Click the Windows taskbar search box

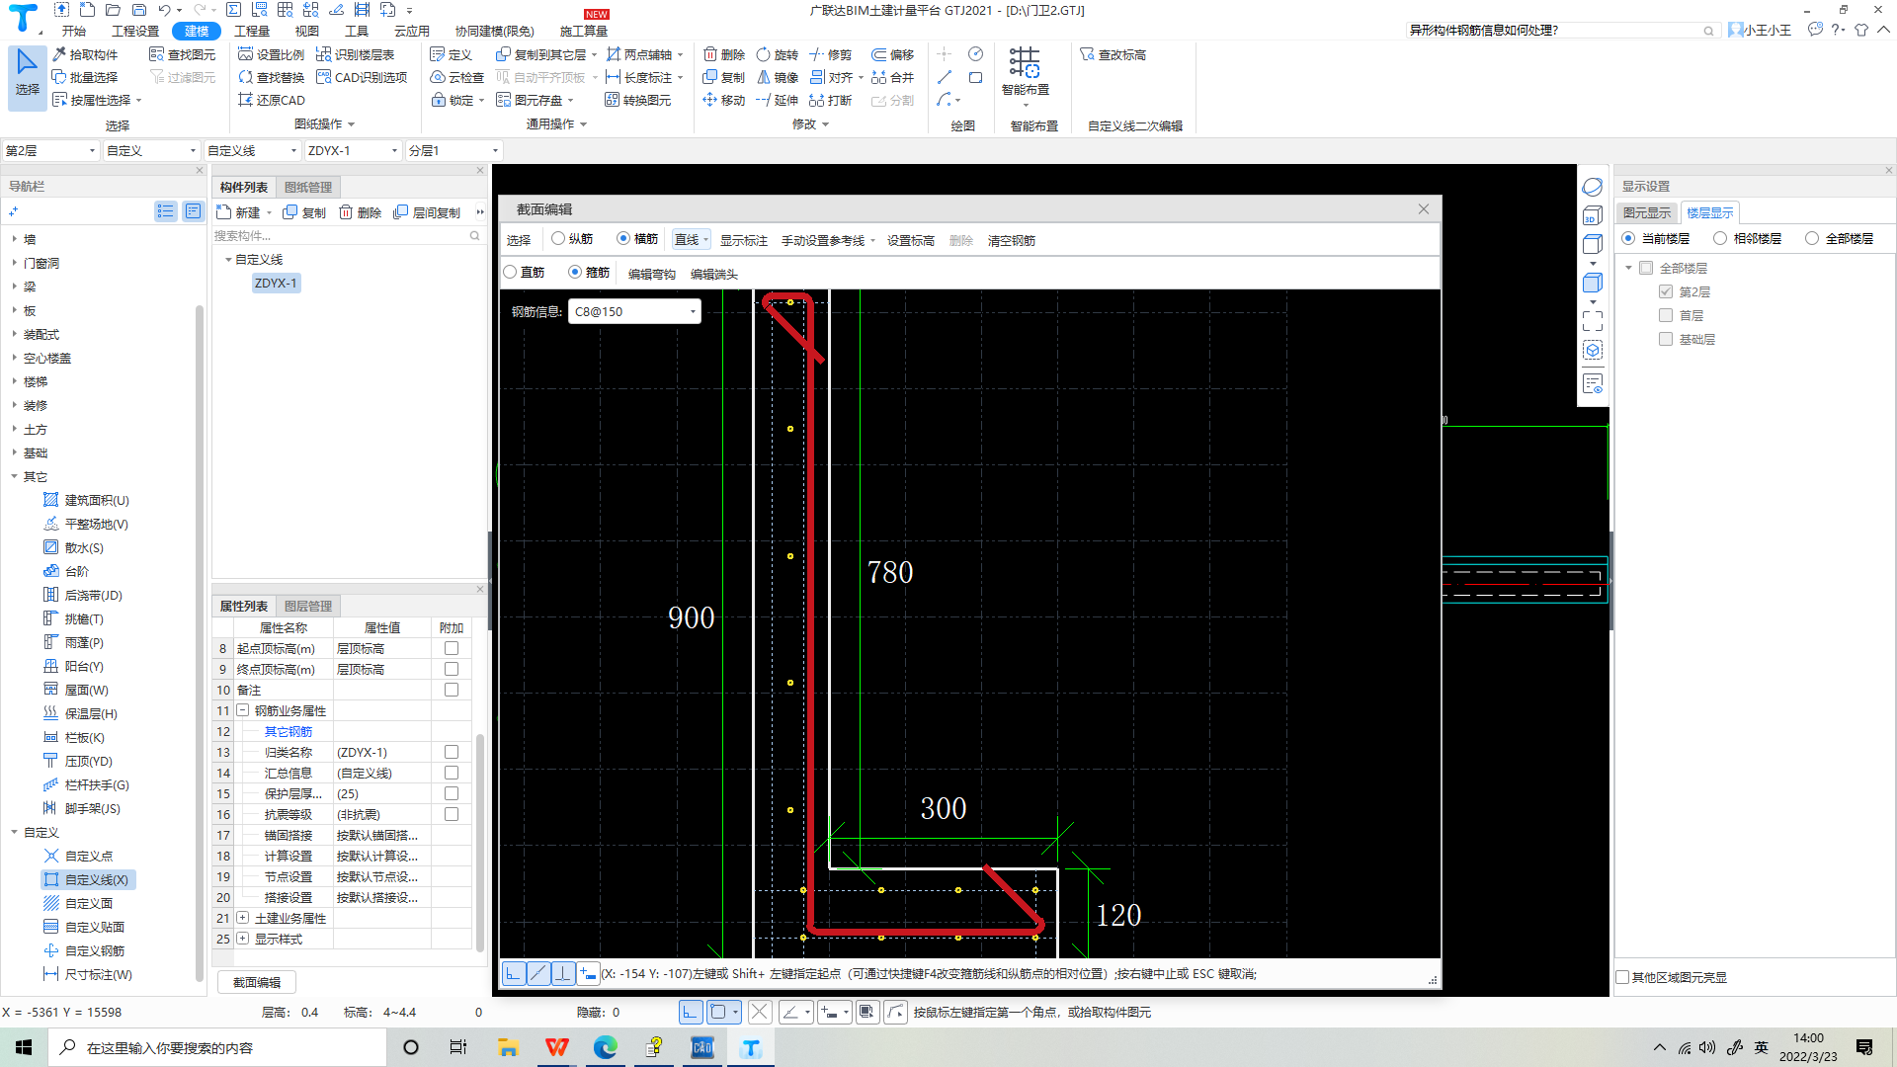coord(217,1047)
